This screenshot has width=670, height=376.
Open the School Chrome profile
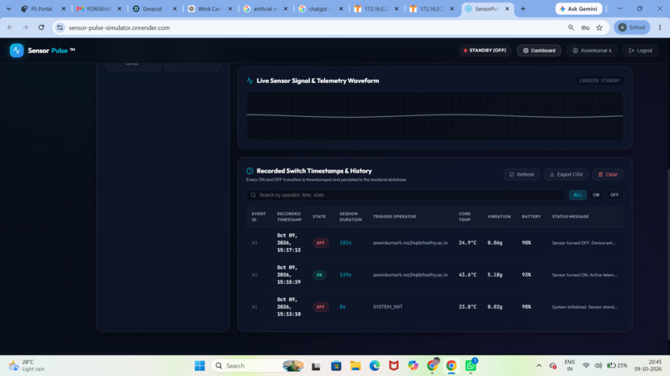point(632,27)
